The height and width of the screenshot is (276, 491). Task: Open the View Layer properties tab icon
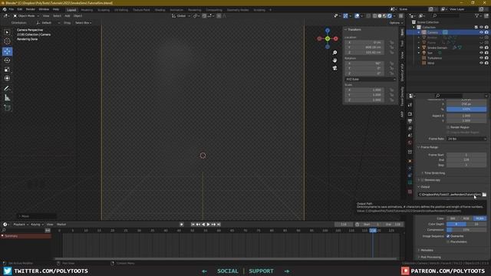pos(410,128)
